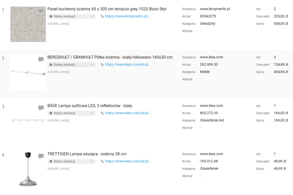Click comment icon on BÄVE lamp row

tap(41, 108)
